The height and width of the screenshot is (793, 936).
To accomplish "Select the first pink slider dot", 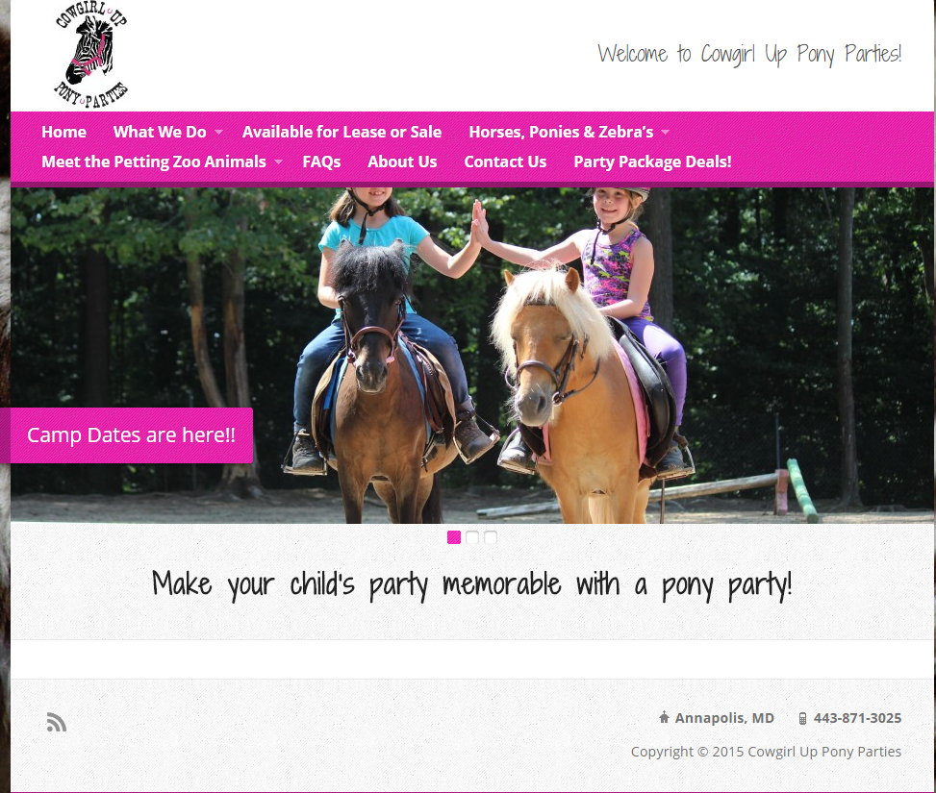I will [454, 537].
